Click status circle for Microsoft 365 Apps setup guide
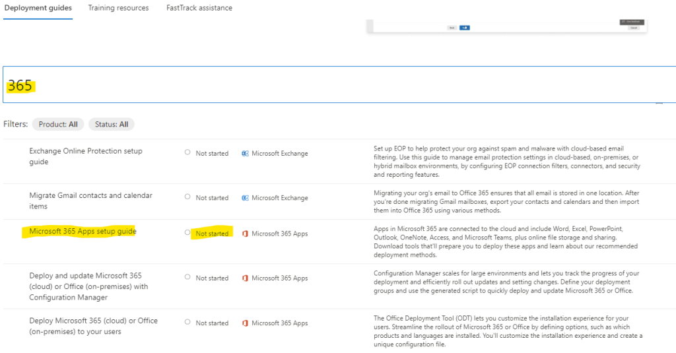 [x=187, y=232]
